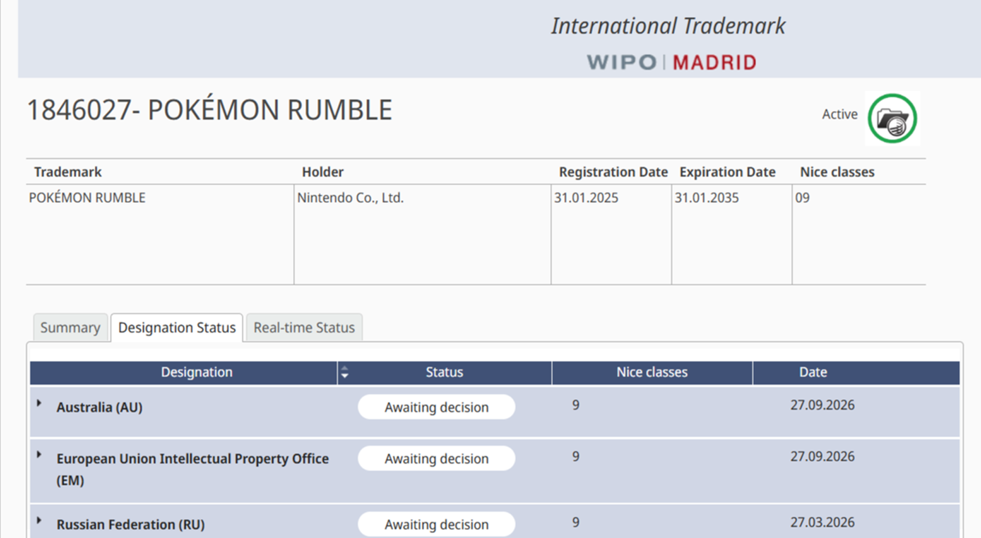This screenshot has height=538, width=981.
Task: Click the Australia (AU) designation name
Action: click(100, 407)
